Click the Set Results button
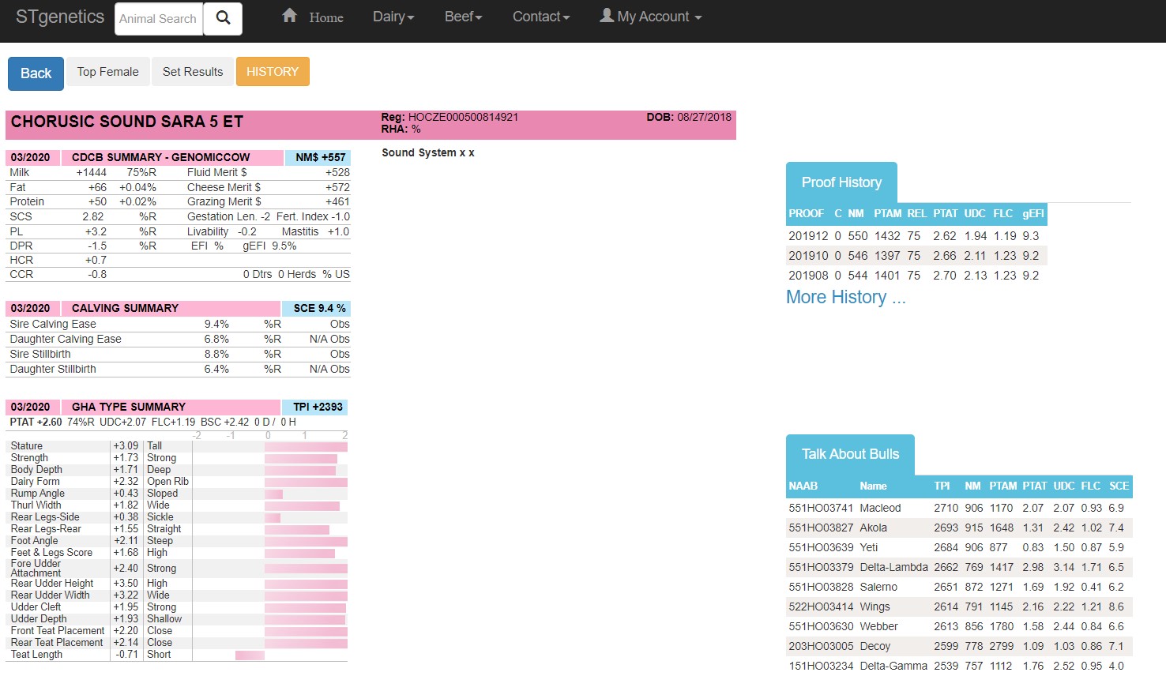Screen dimensions: 1166x676 click(x=193, y=72)
